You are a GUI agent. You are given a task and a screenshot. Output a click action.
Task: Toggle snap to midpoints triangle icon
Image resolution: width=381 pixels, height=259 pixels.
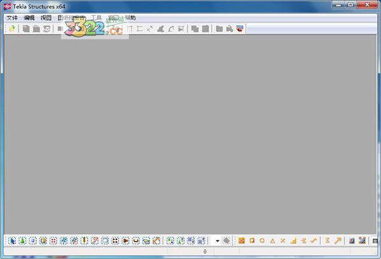pyautogui.click(x=272, y=241)
